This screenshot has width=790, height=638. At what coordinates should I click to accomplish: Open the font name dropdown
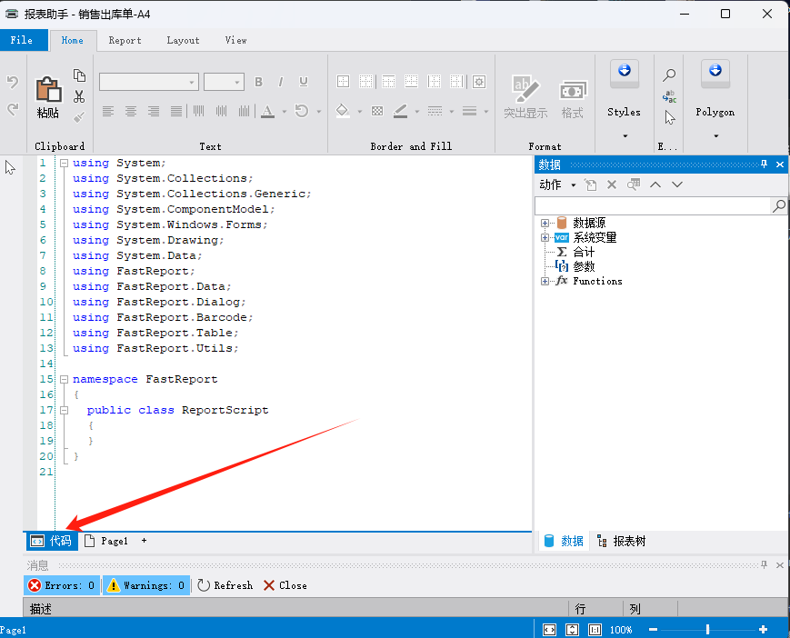coord(192,82)
